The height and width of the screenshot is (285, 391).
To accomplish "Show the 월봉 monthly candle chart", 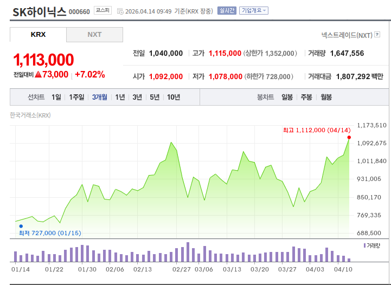I will coord(326,97).
